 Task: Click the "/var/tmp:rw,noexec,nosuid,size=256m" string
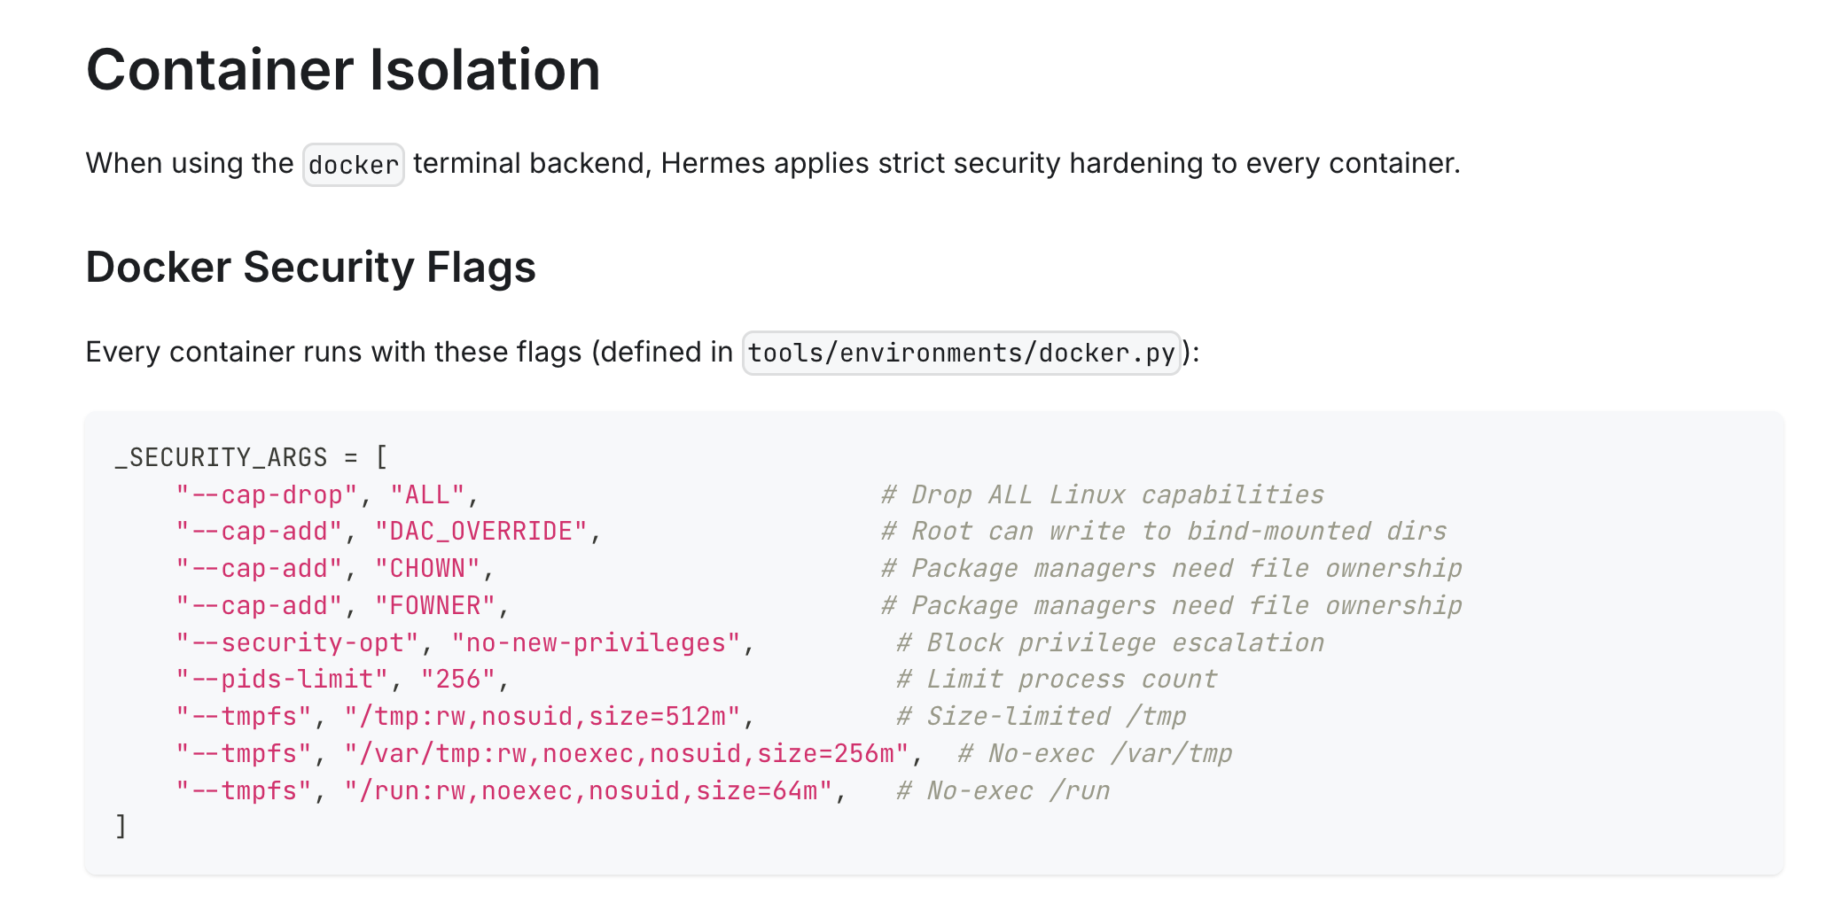626,753
